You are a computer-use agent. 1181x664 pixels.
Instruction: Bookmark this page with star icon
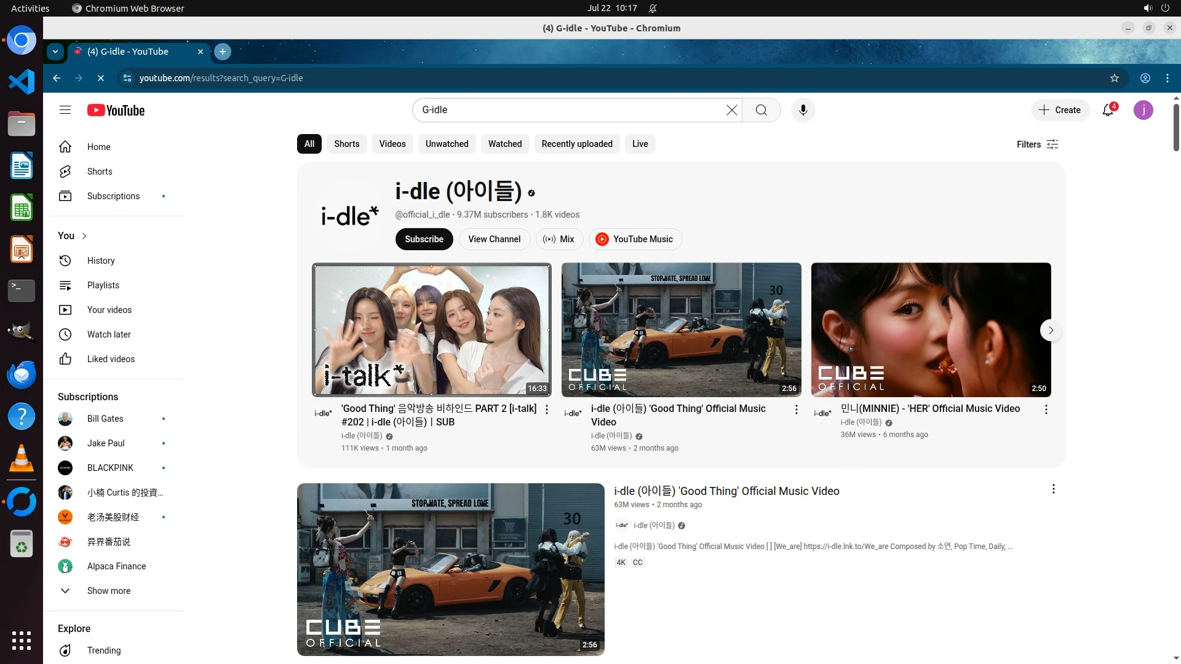point(1114,78)
